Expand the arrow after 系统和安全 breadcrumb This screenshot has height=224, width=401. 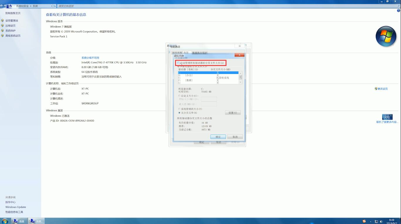pos(31,6)
